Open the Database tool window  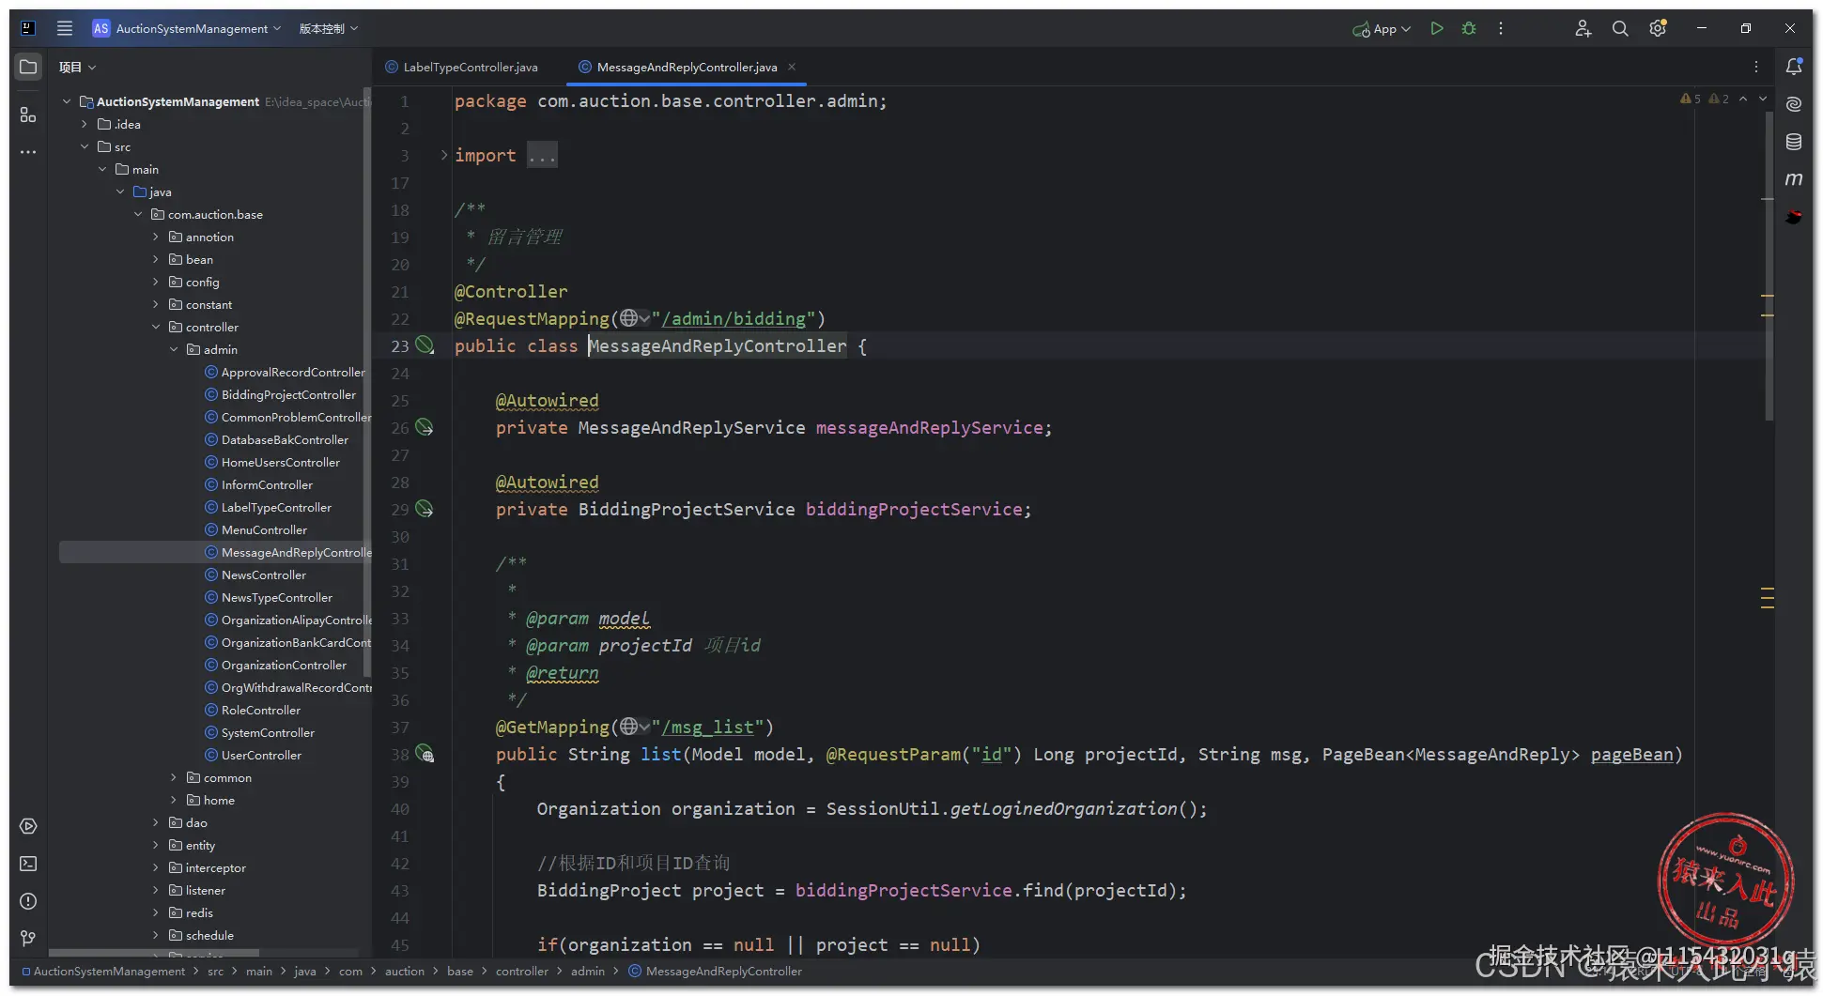pyautogui.click(x=1794, y=142)
